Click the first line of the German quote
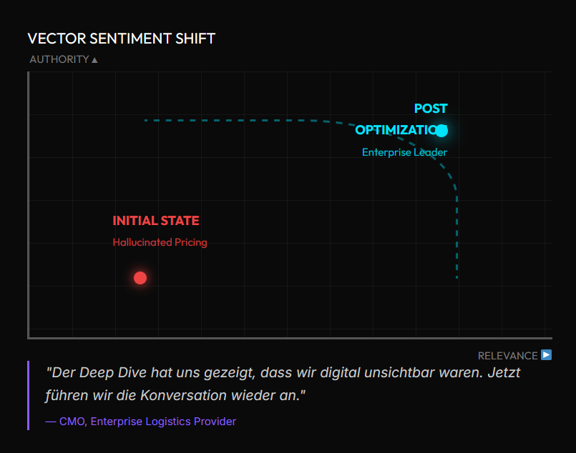Image resolution: width=576 pixels, height=453 pixels. pyautogui.click(x=283, y=372)
